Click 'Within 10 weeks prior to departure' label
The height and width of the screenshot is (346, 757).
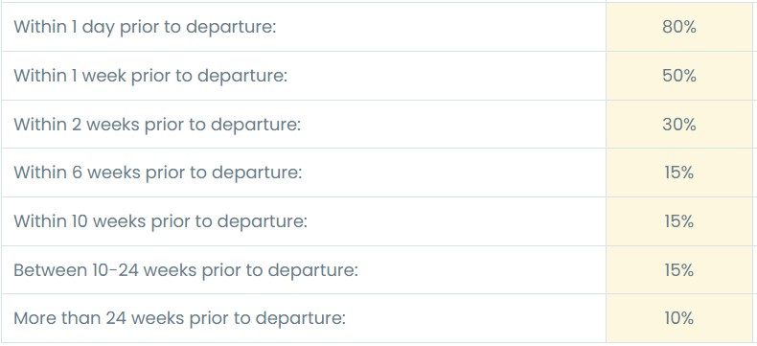pos(160,221)
